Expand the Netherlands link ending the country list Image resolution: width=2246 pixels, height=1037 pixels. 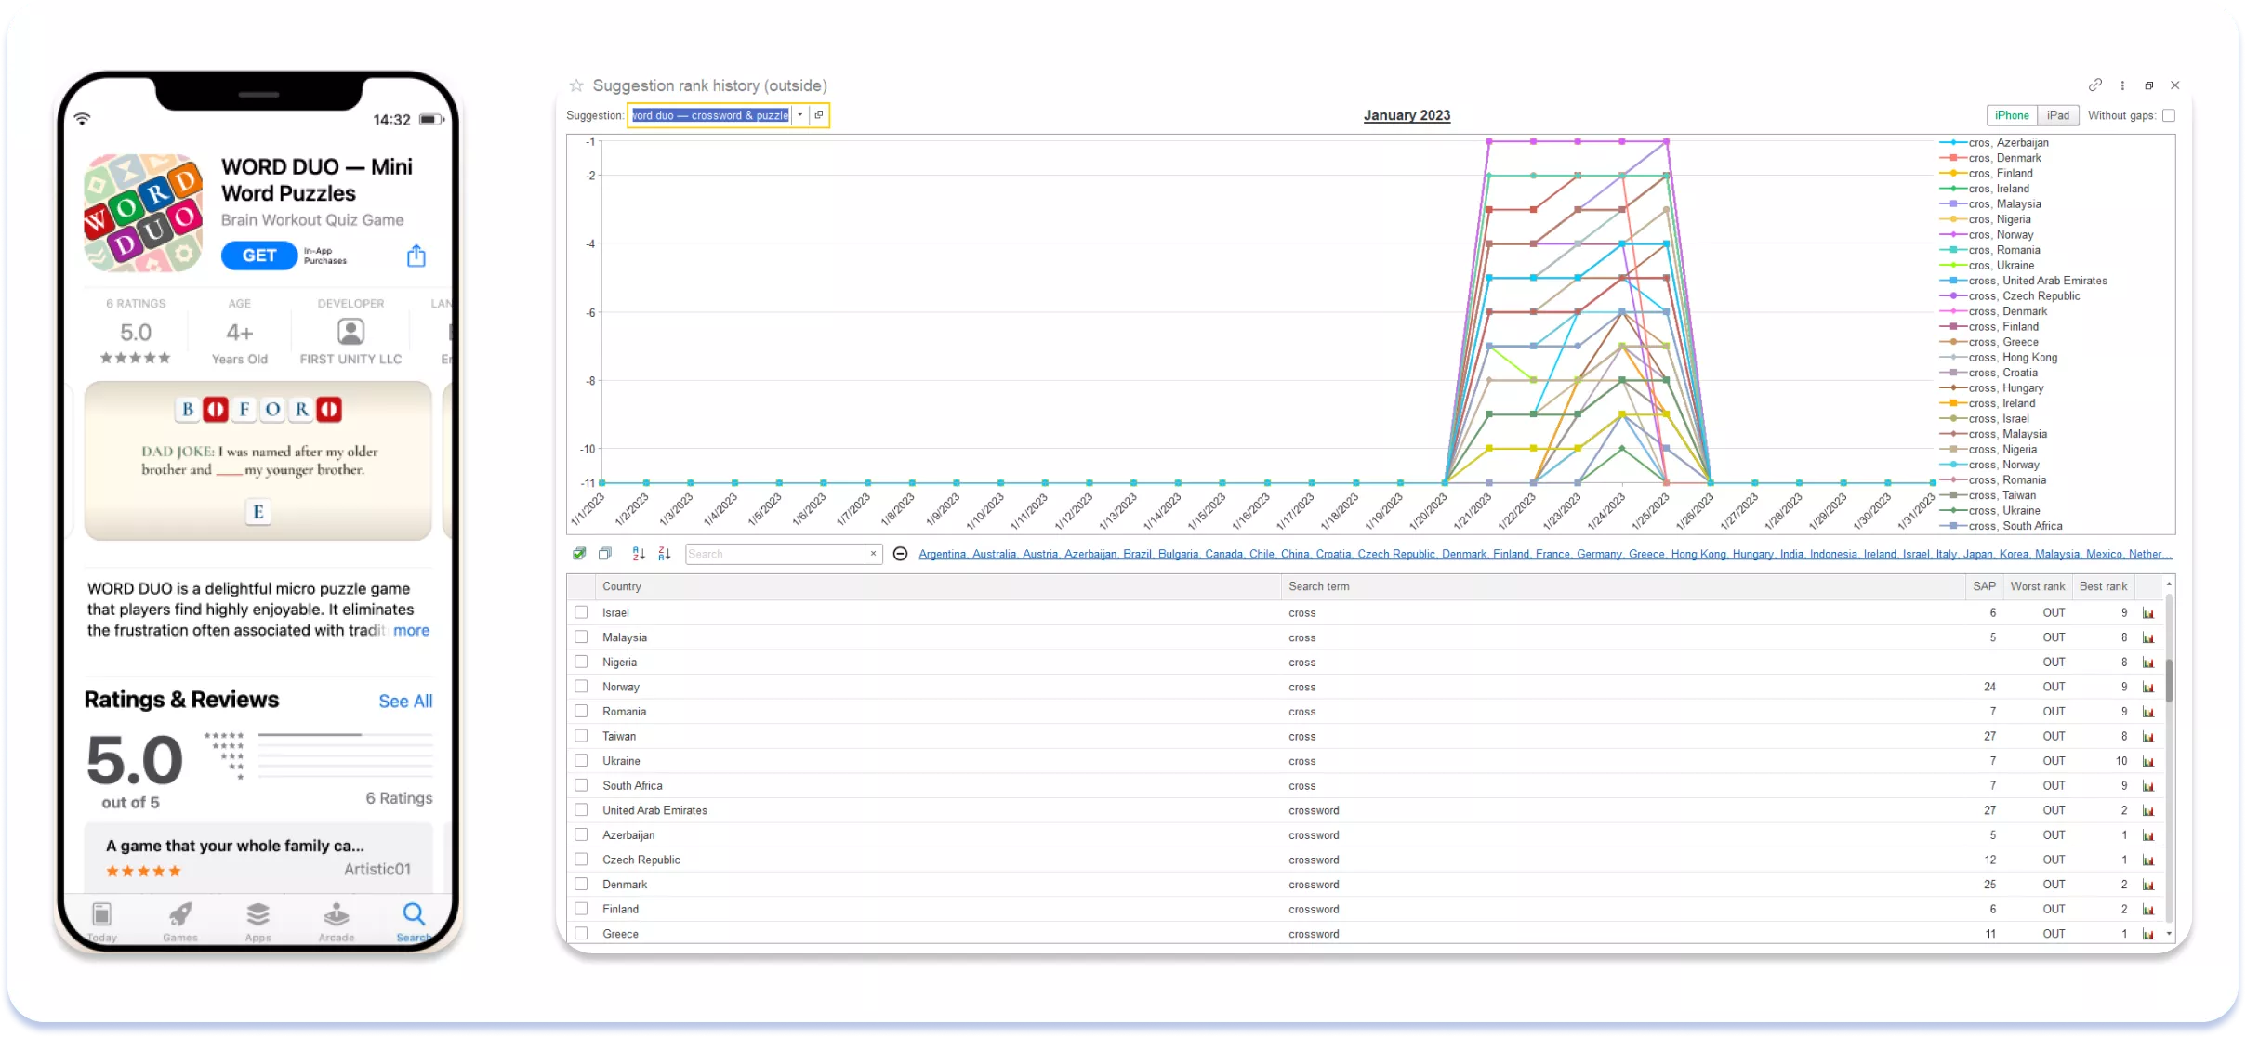[2150, 554]
